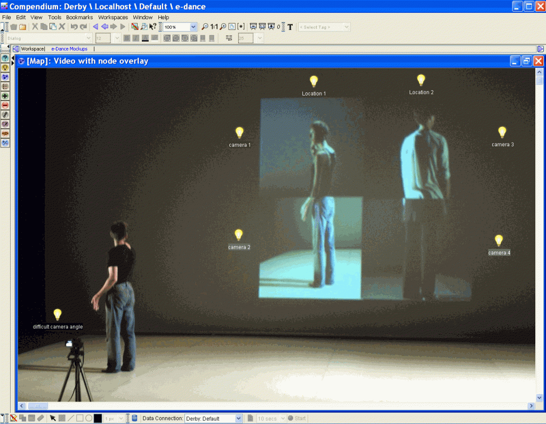Open the Select Tag dropdown
Viewport: 546px width, 424px height.
click(347, 27)
